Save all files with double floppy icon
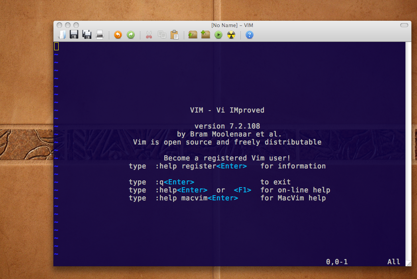417x279 pixels. pyautogui.click(x=87, y=35)
